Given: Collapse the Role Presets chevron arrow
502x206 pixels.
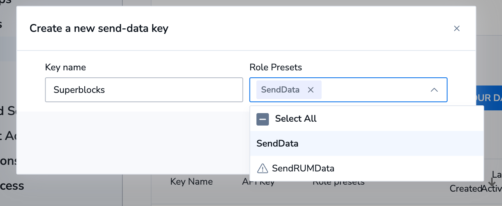Looking at the screenshot, I should pos(434,90).
